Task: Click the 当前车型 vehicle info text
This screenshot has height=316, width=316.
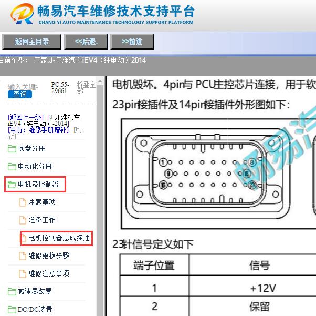Action: [72, 60]
